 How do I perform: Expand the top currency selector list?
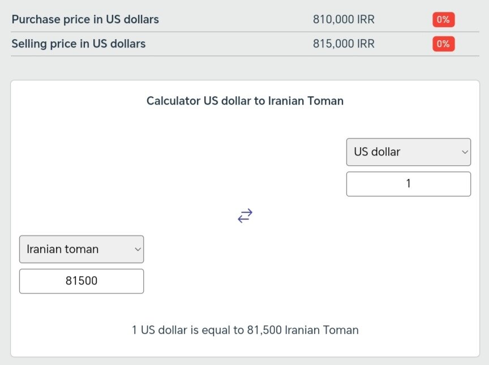[408, 152]
